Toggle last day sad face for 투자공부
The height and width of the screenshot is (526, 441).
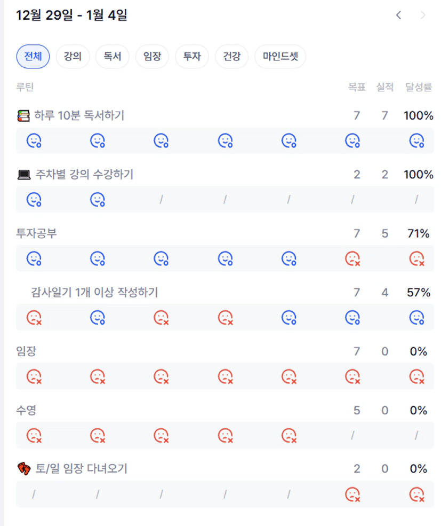416,259
